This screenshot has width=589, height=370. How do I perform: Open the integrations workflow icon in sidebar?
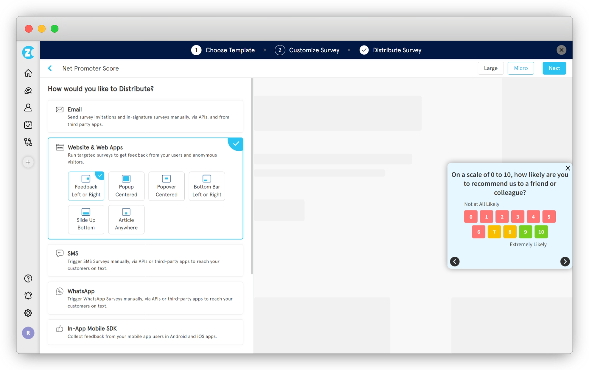click(28, 142)
